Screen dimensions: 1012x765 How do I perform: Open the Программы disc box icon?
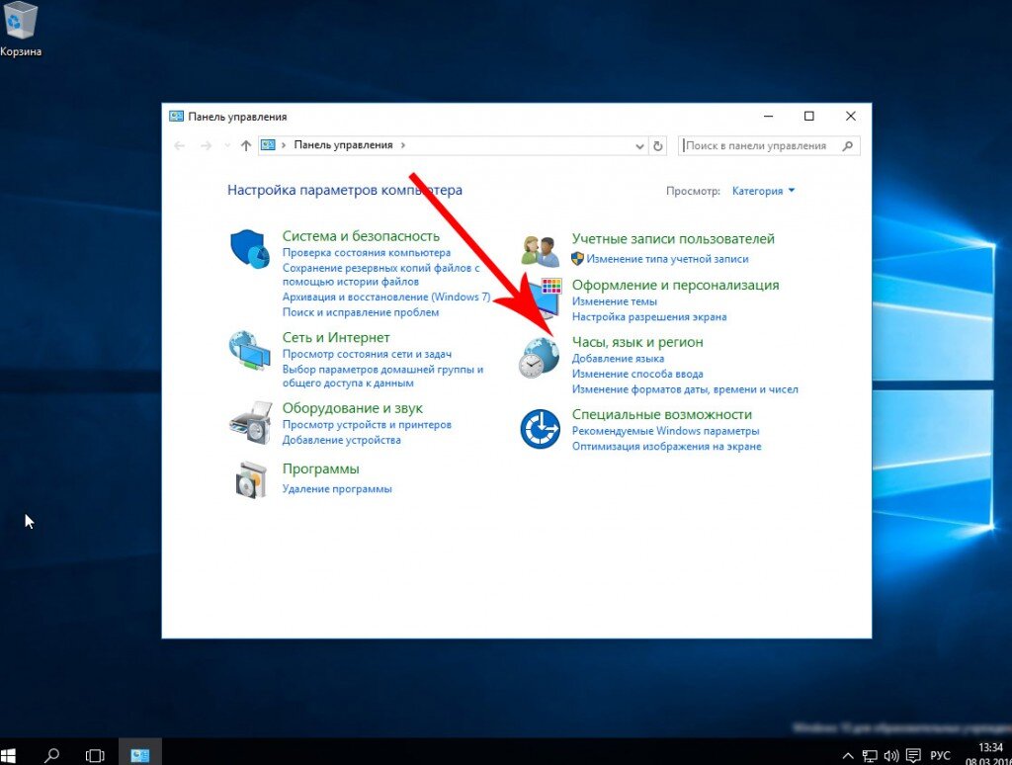(250, 479)
